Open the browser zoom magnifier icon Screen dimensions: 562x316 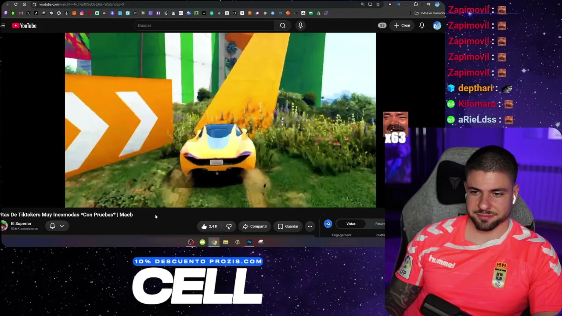pos(362,4)
